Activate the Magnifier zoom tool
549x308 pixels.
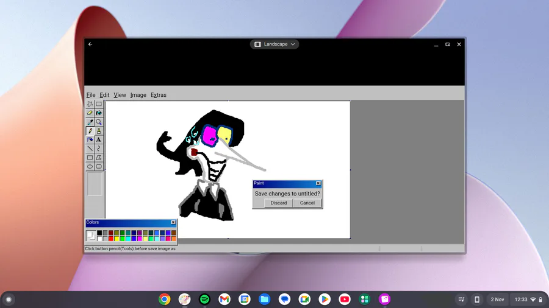click(99, 122)
